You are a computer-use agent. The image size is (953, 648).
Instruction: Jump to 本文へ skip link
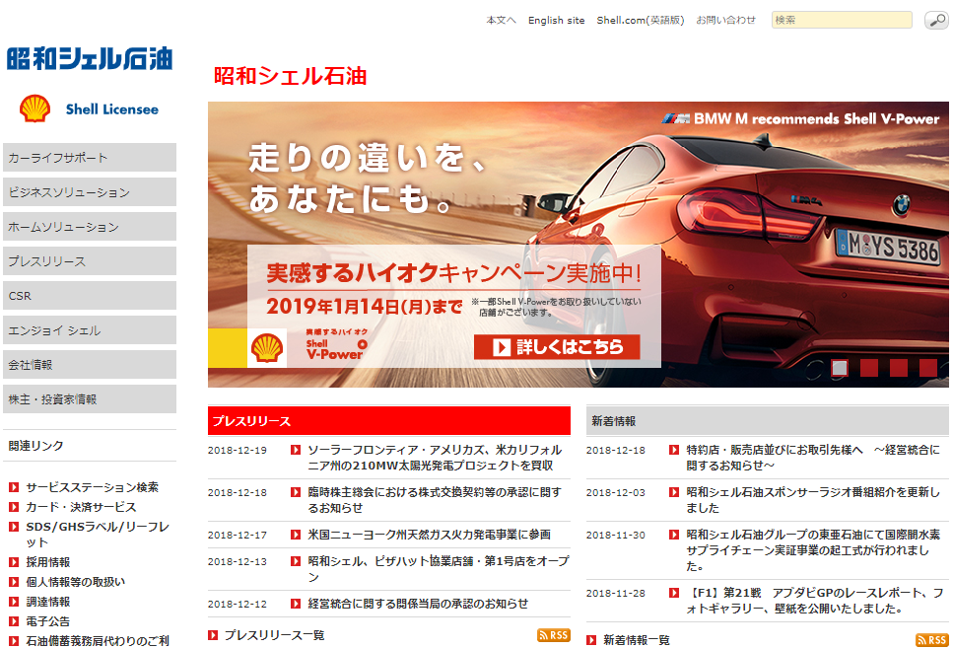point(501,20)
